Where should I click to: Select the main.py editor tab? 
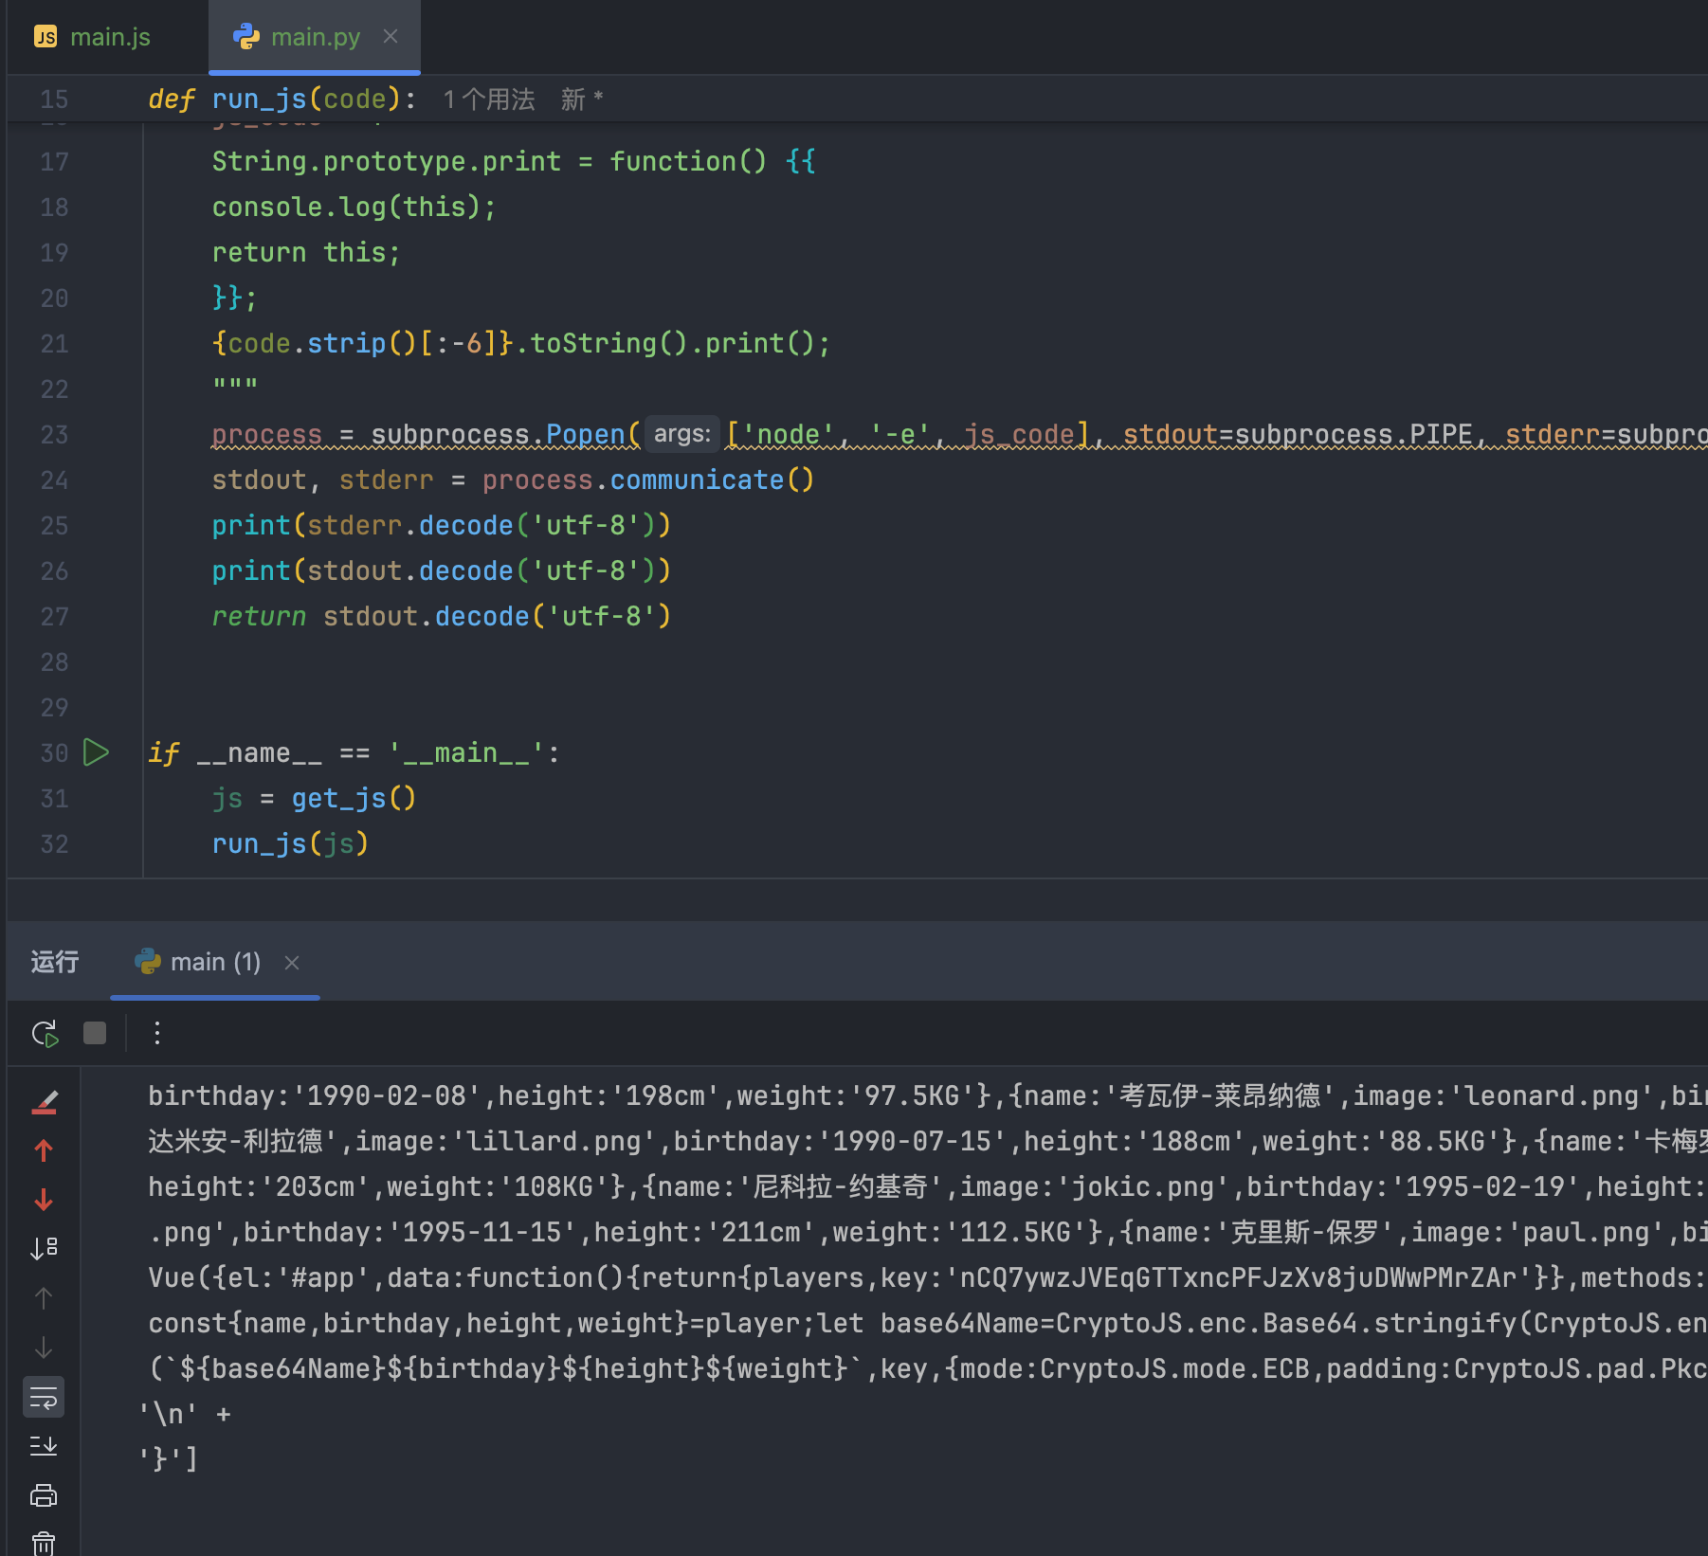314,37
